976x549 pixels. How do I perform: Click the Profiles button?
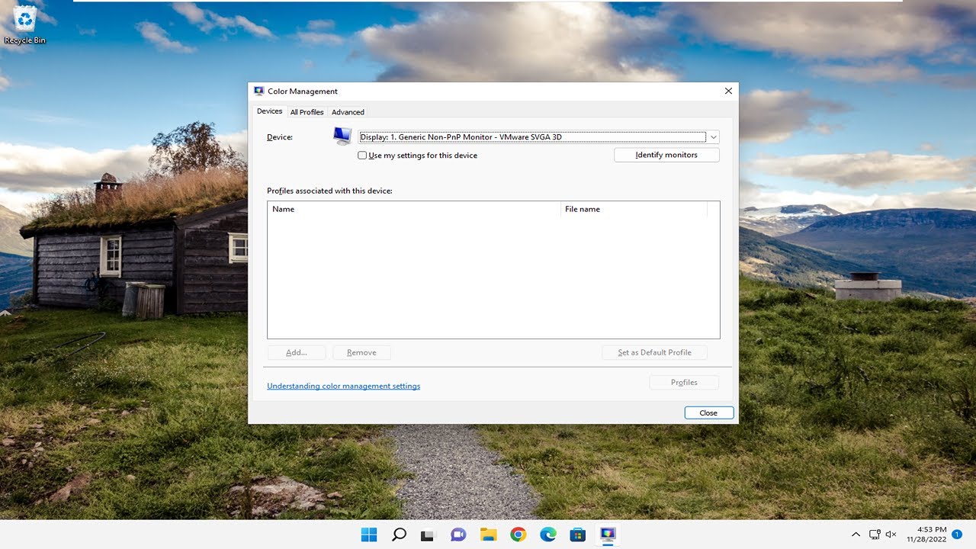coord(684,382)
